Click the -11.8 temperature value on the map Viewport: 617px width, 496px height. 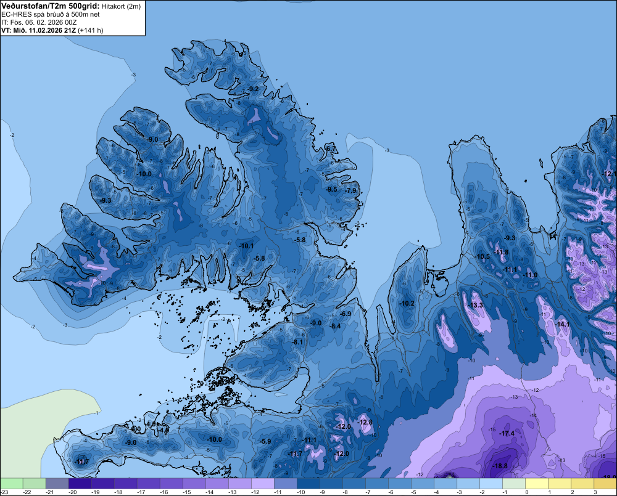(x=501, y=252)
